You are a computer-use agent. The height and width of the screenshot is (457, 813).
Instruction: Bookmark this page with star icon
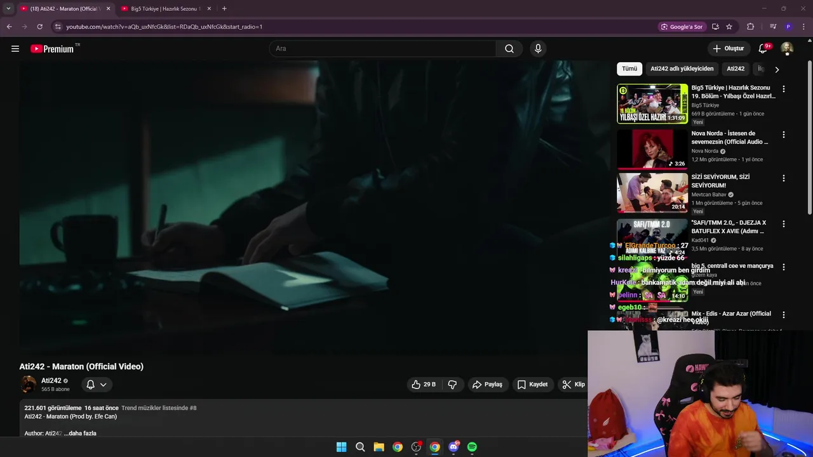click(x=729, y=27)
